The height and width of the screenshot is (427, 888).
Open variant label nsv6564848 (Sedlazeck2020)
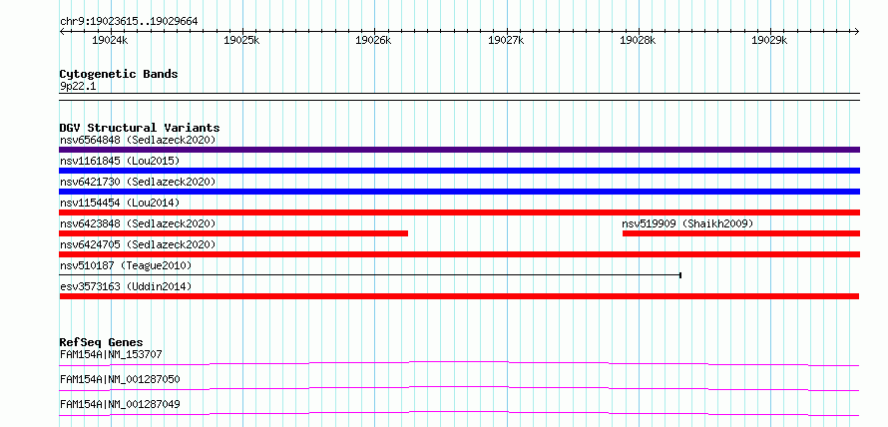coord(138,140)
